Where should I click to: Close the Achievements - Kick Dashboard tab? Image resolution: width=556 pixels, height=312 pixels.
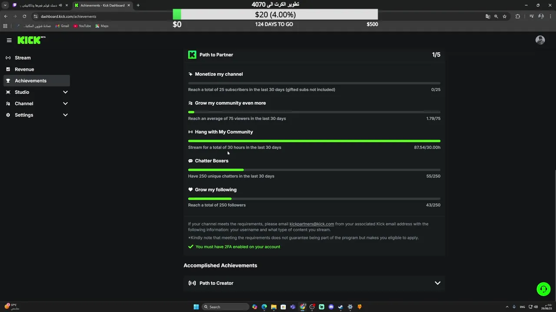point(129,5)
